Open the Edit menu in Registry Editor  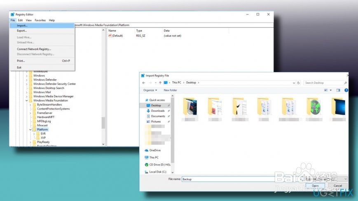coord(20,20)
